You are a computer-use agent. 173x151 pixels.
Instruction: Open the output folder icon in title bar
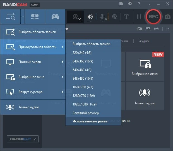pyautogui.click(x=121, y=4)
